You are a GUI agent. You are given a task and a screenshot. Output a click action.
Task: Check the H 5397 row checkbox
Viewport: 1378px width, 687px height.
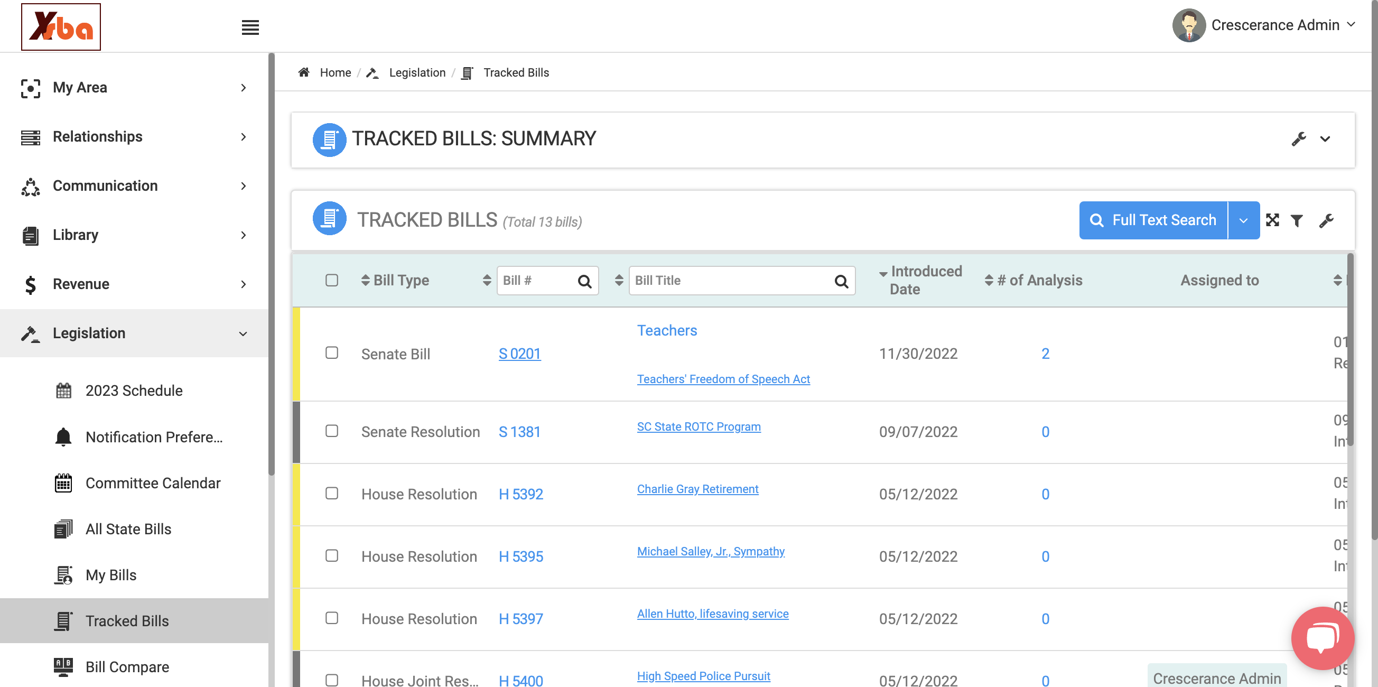click(332, 617)
